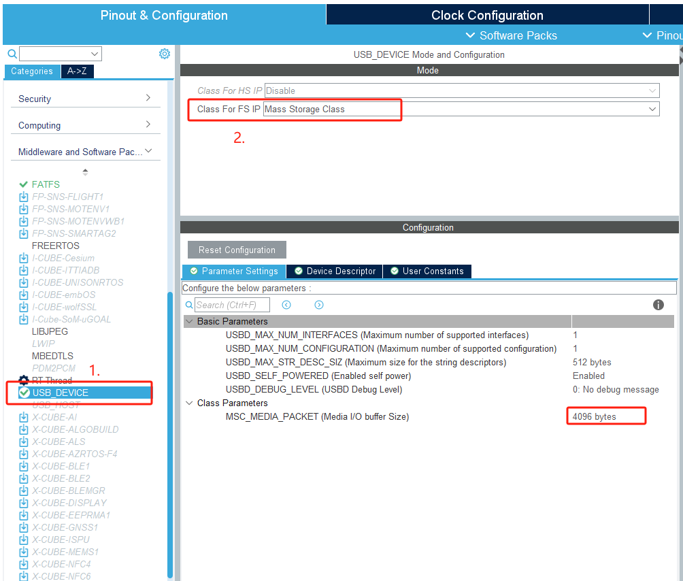Click download icon next to I-CUBE-embOS
Viewport: 683px width, 581px height.
pos(24,295)
